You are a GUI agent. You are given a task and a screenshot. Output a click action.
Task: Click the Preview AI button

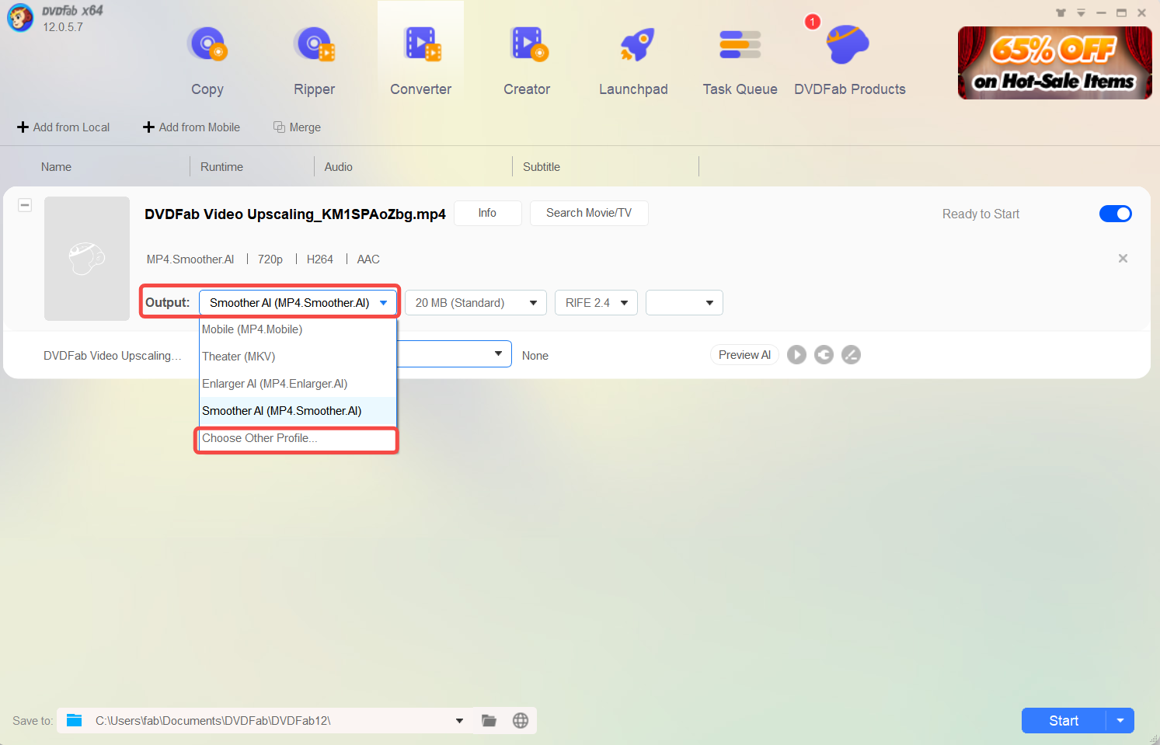pyautogui.click(x=744, y=355)
